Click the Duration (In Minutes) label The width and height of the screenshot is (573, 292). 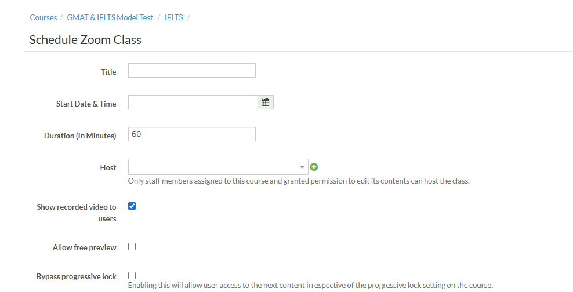point(80,136)
